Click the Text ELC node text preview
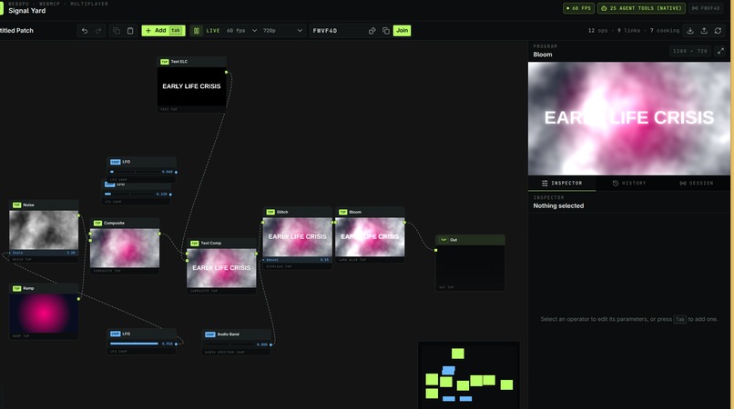Image resolution: width=734 pixels, height=409 pixels. (x=192, y=86)
